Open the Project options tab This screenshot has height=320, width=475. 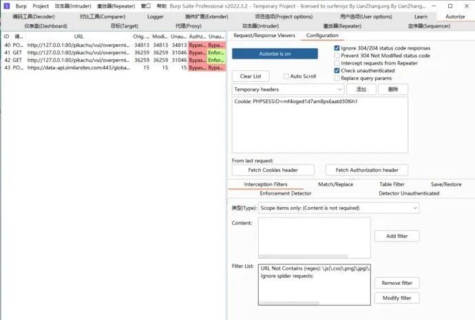[x=284, y=17]
